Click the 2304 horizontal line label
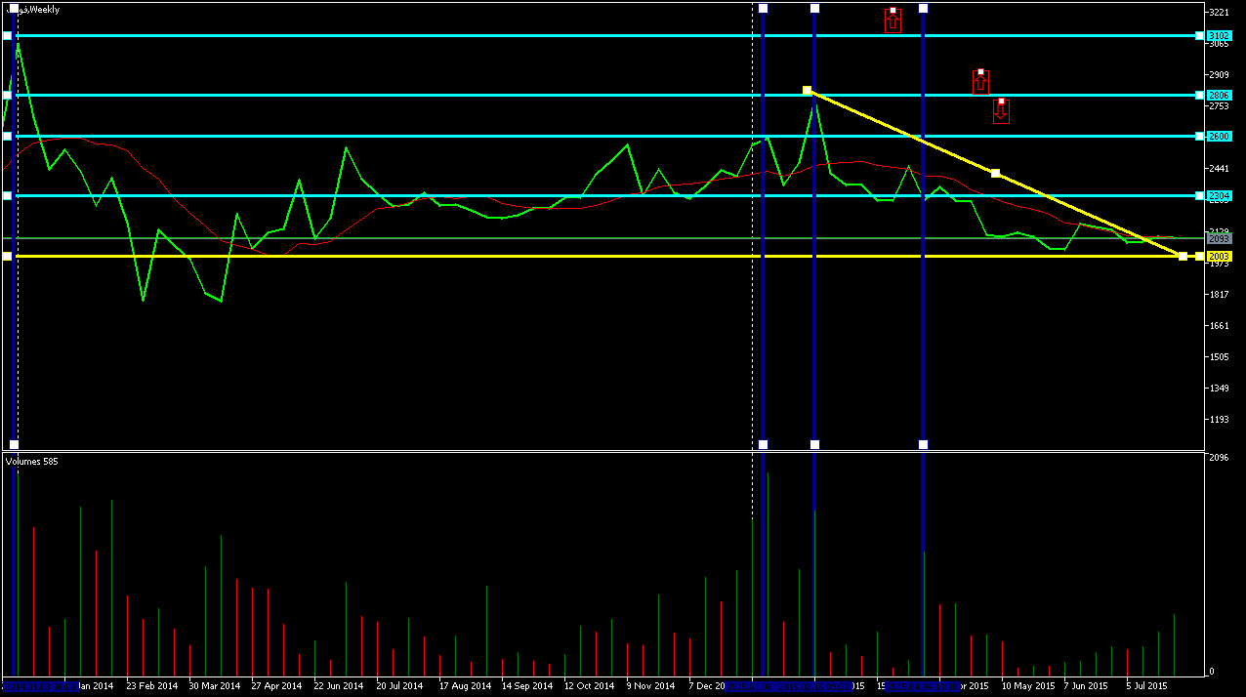The width and height of the screenshot is (1246, 697). [1219, 196]
